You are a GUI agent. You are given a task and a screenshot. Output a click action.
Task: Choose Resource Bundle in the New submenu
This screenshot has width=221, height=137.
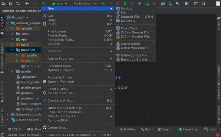click(x=135, y=59)
